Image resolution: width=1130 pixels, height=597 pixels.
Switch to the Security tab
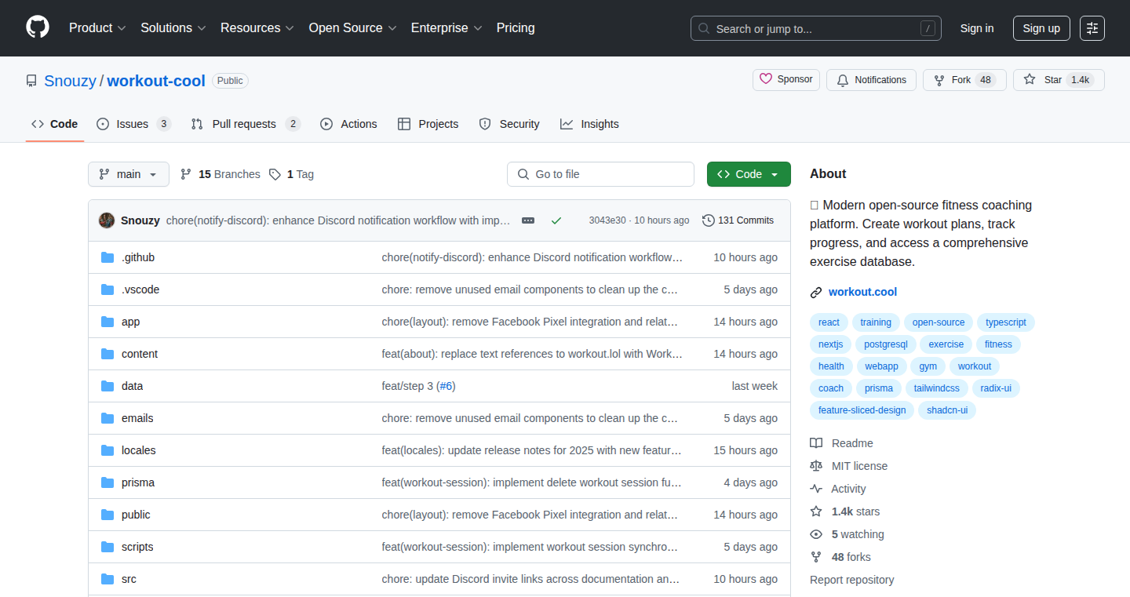509,124
